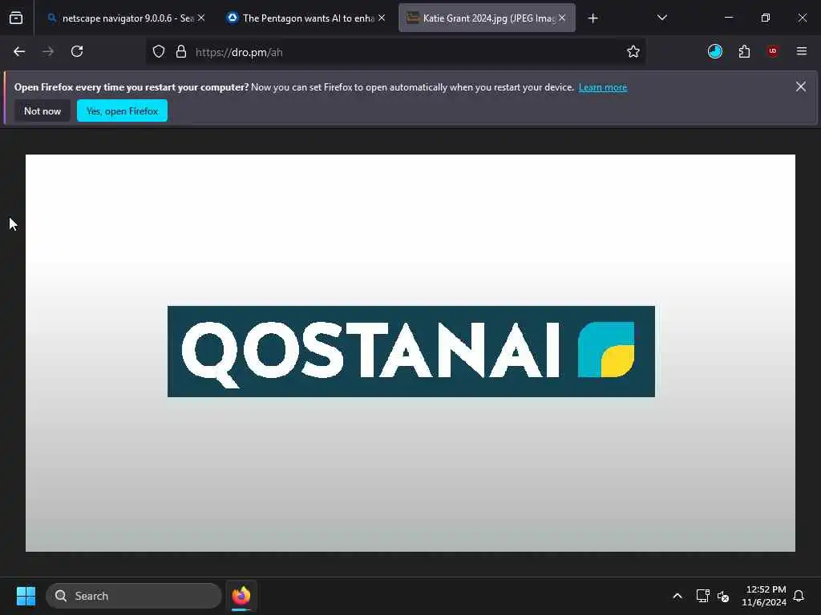Open the blue circular toolbar extension icon

(x=714, y=51)
